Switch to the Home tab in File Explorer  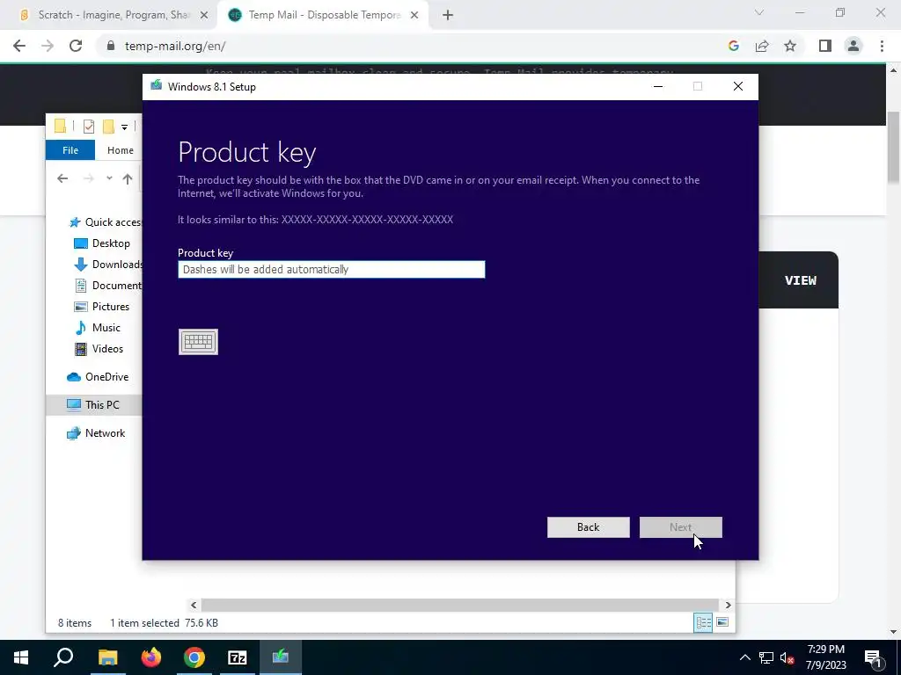[120, 149]
